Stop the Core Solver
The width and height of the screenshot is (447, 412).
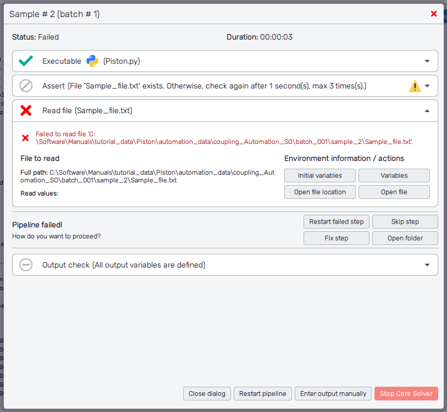[x=406, y=393]
